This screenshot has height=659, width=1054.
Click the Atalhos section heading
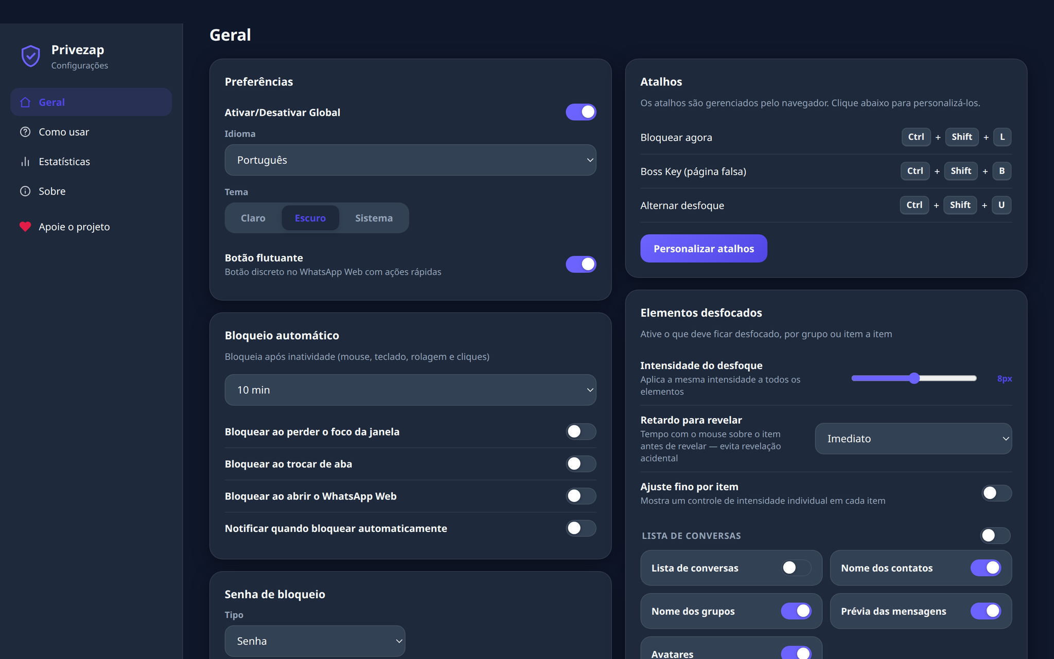click(661, 81)
